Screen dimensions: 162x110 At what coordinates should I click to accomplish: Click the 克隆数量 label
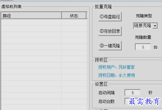pyautogui.click(x=143, y=37)
